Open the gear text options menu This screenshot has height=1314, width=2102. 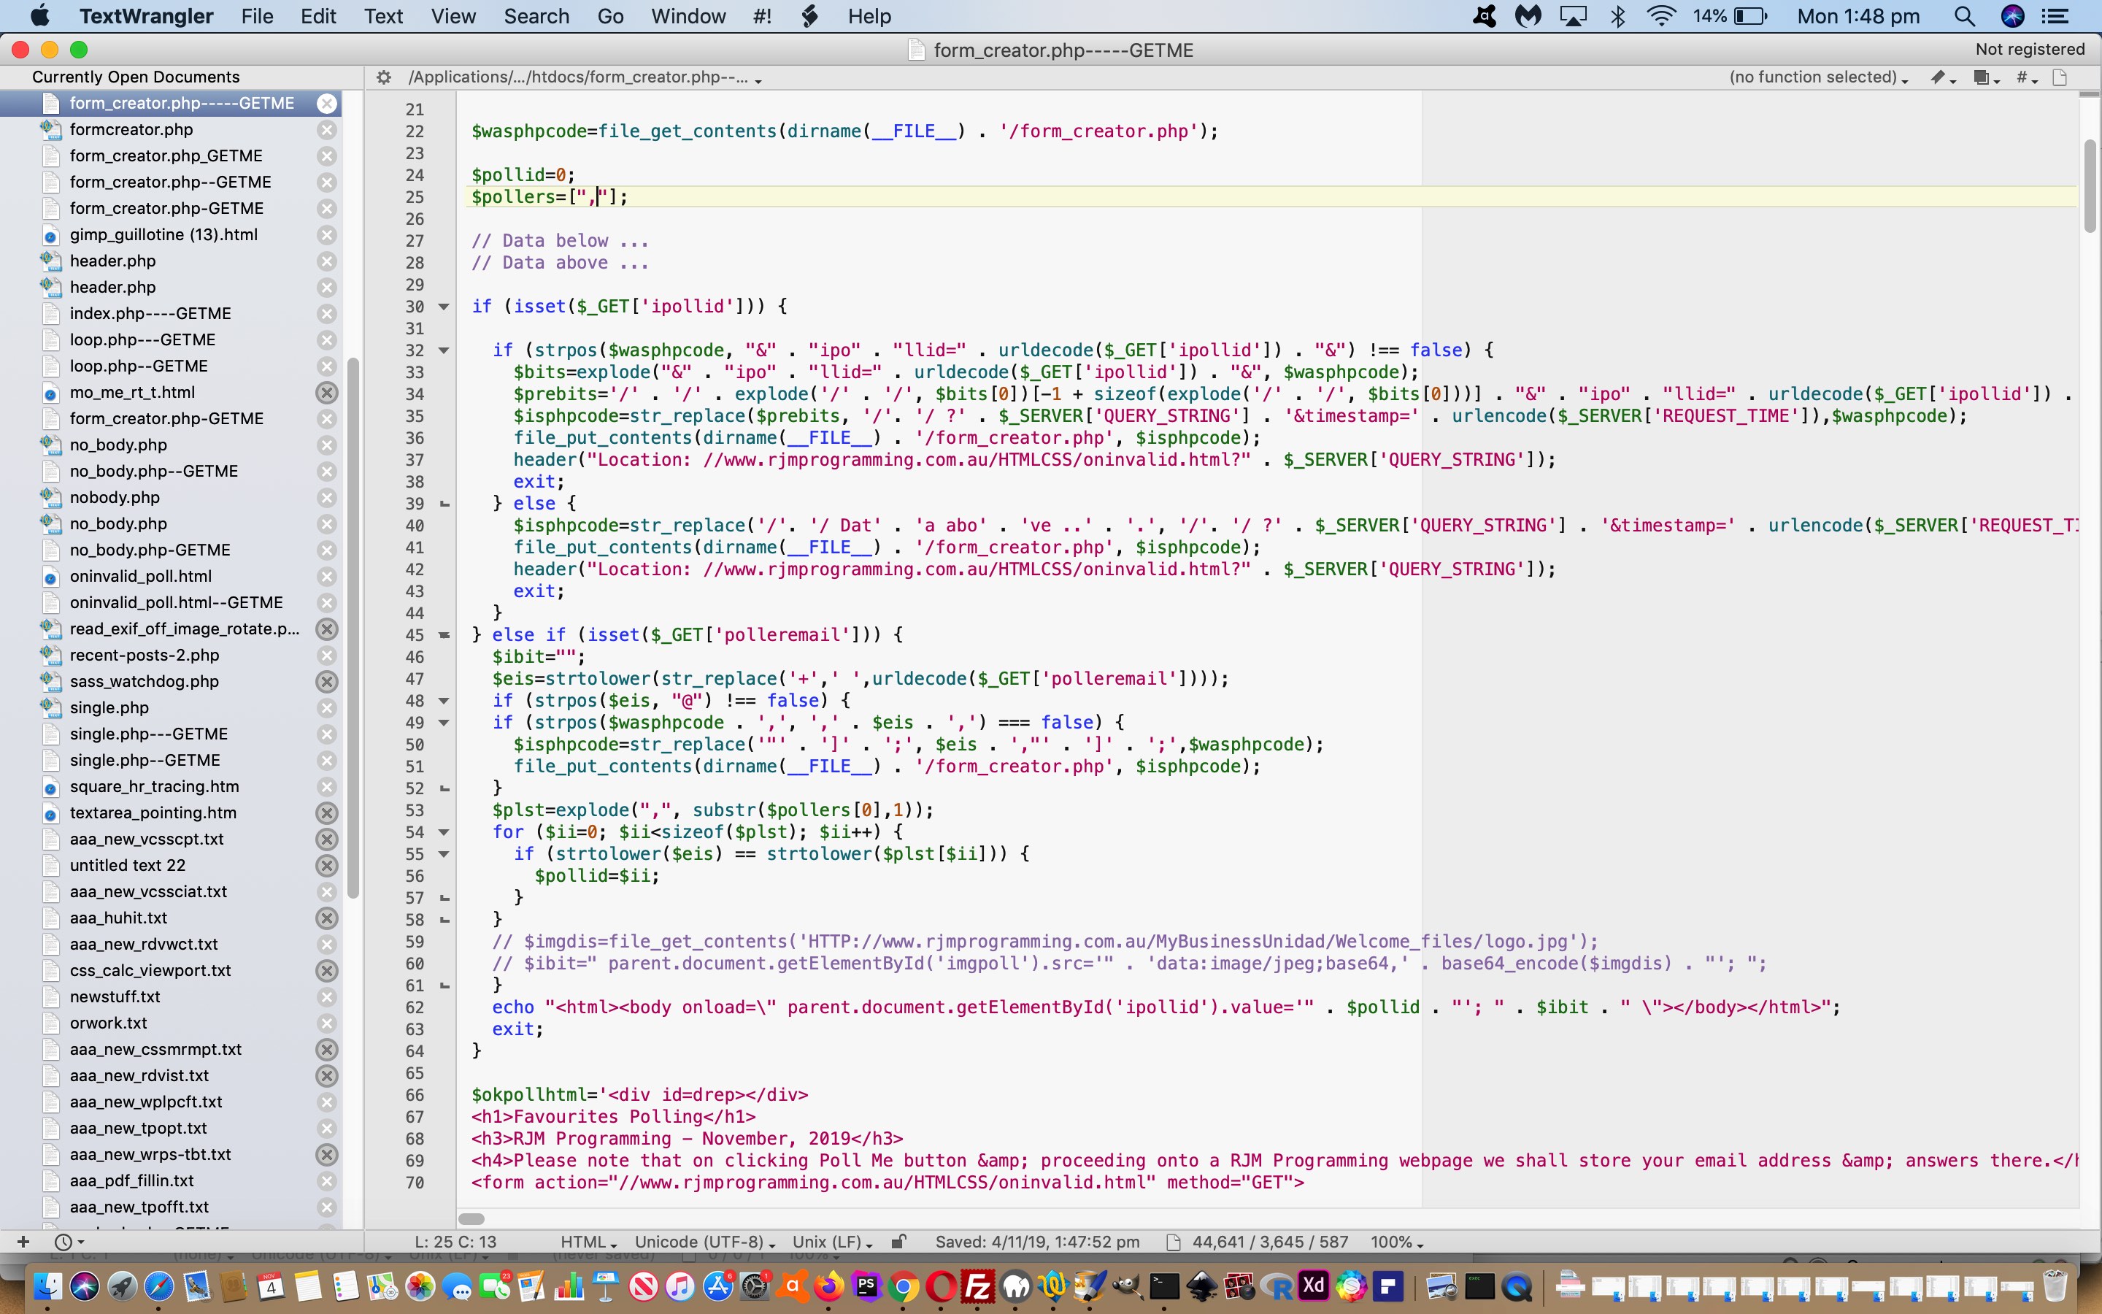tap(383, 77)
